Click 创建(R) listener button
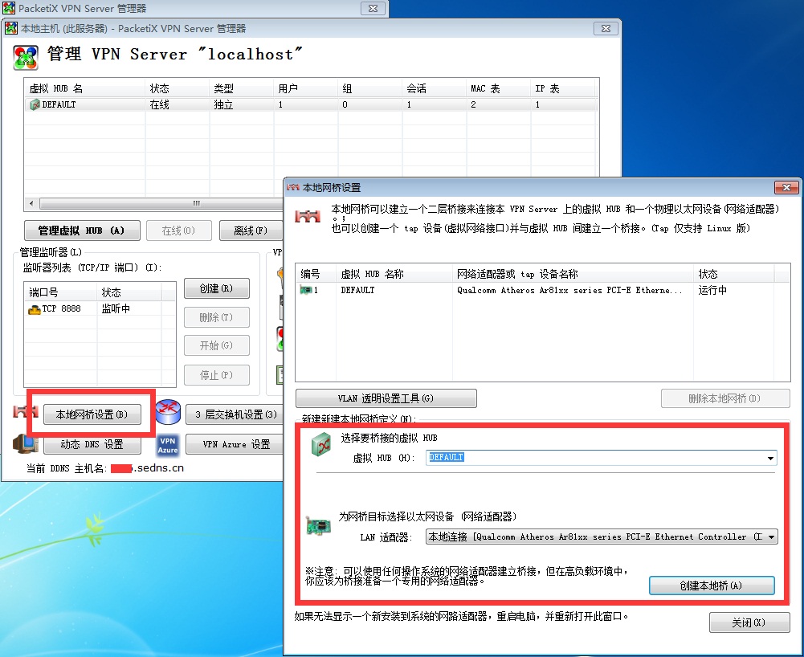This screenshot has height=657, width=804. pos(216,289)
